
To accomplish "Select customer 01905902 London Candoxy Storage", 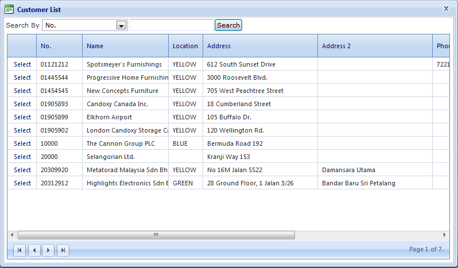I will coord(22,130).
